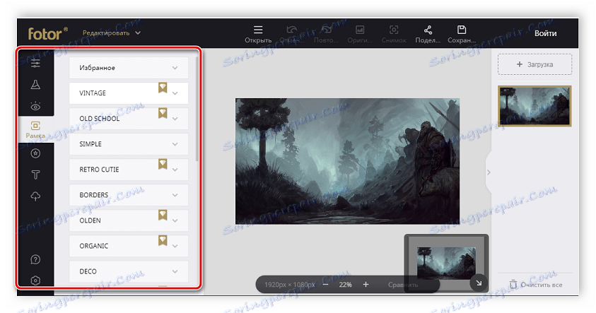Open the help question mark
Screen dimensions: 596x313
coord(35,259)
